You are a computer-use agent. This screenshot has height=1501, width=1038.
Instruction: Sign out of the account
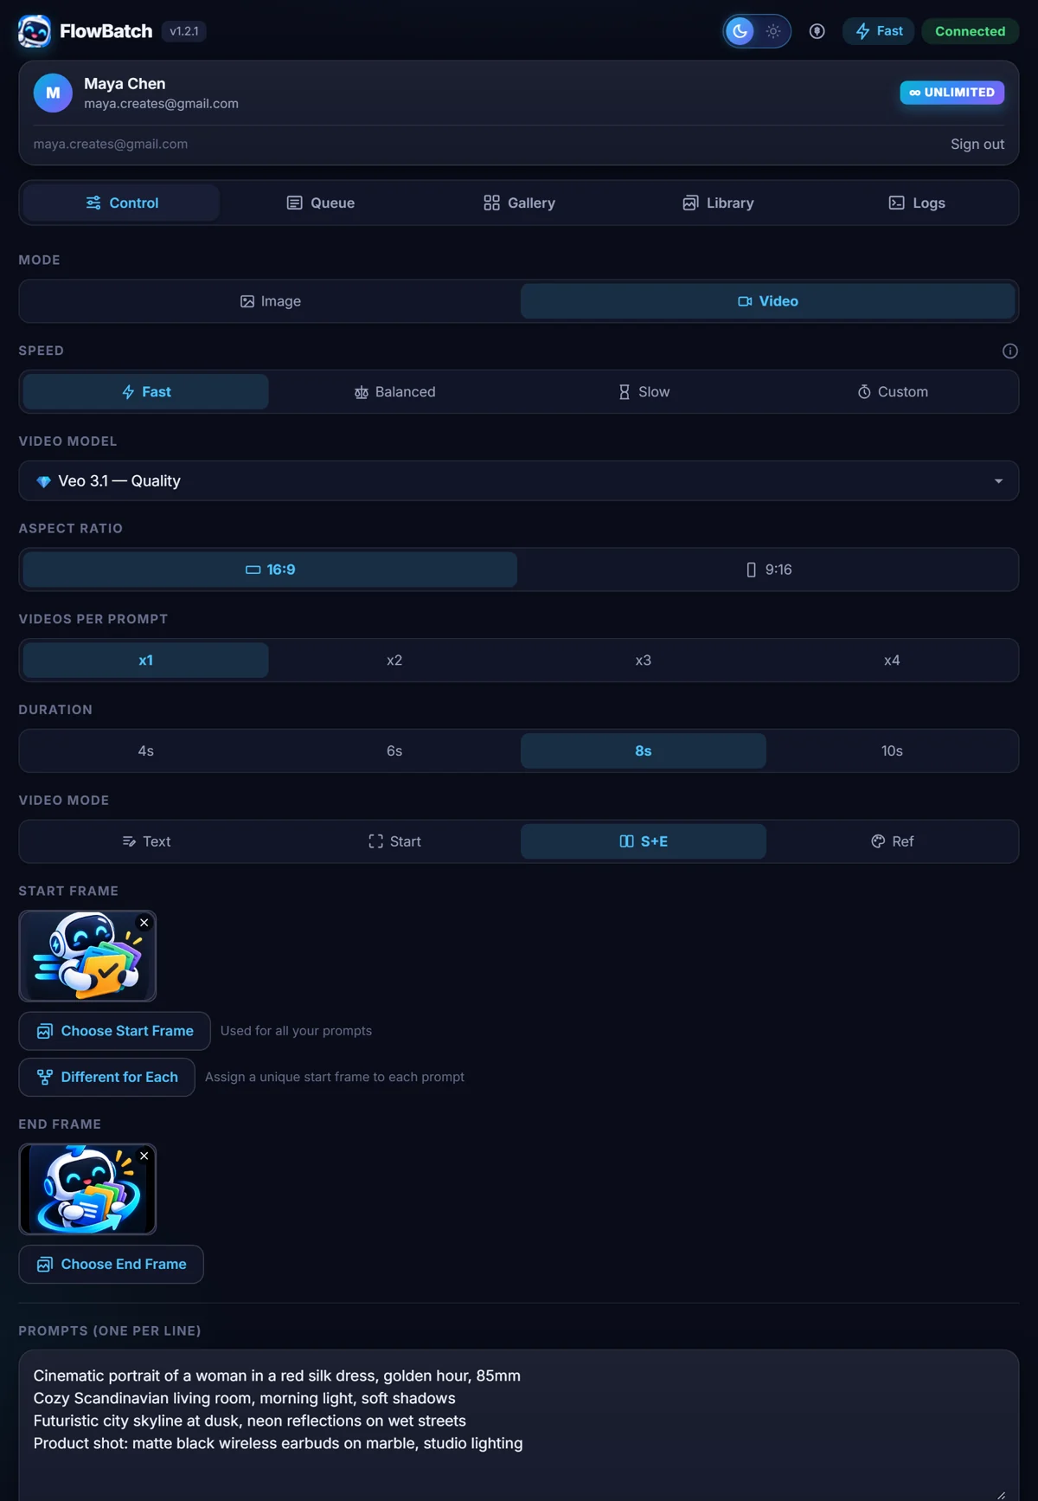coord(977,145)
